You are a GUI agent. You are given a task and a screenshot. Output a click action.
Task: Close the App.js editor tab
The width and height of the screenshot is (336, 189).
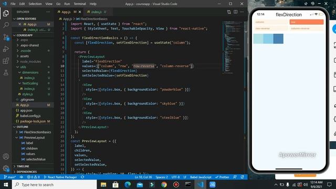pyautogui.click(x=80, y=12)
